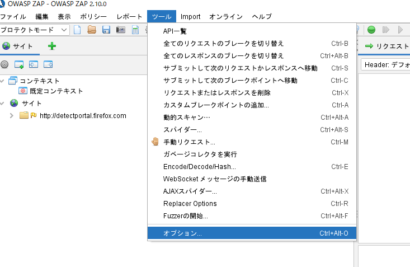Click the step-to-next-request icon
This screenshot has height=267, width=410.
(386, 30)
